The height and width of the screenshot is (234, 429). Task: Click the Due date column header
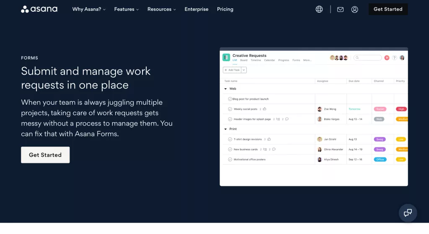tap(354, 81)
